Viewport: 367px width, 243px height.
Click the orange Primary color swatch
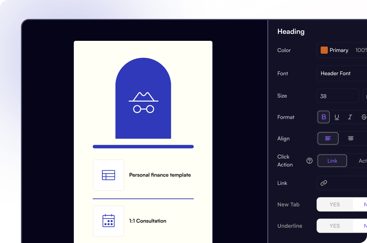pos(323,50)
